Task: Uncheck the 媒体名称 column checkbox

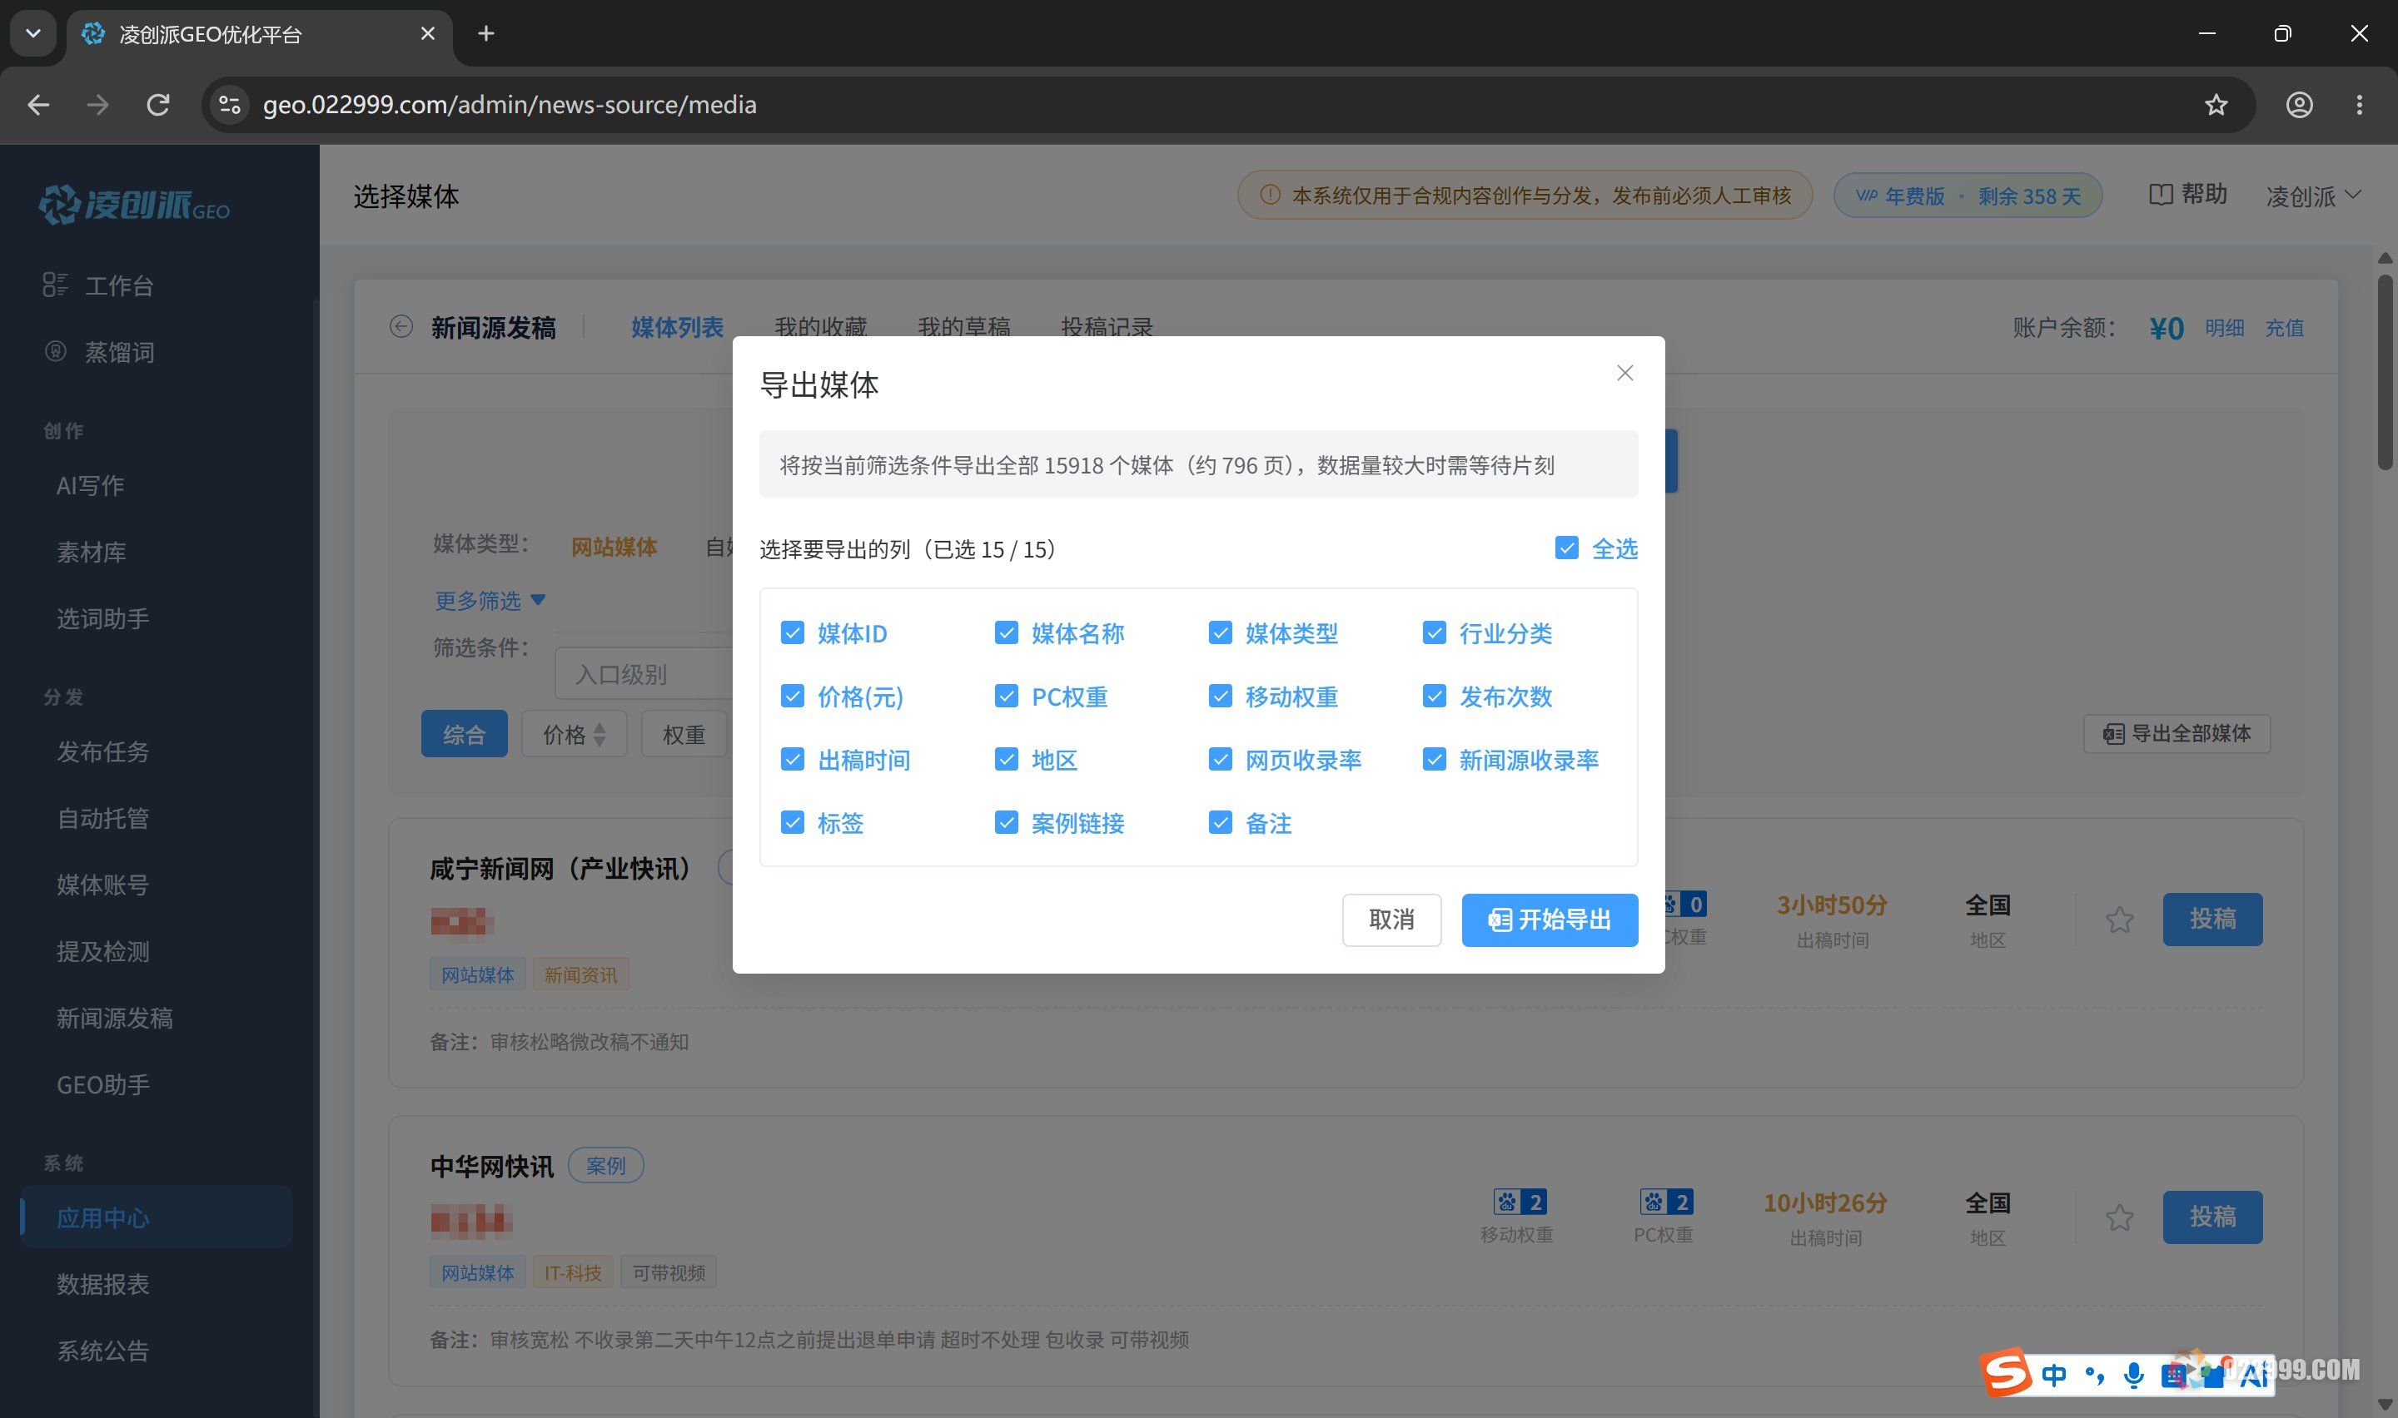Action: (x=1007, y=632)
